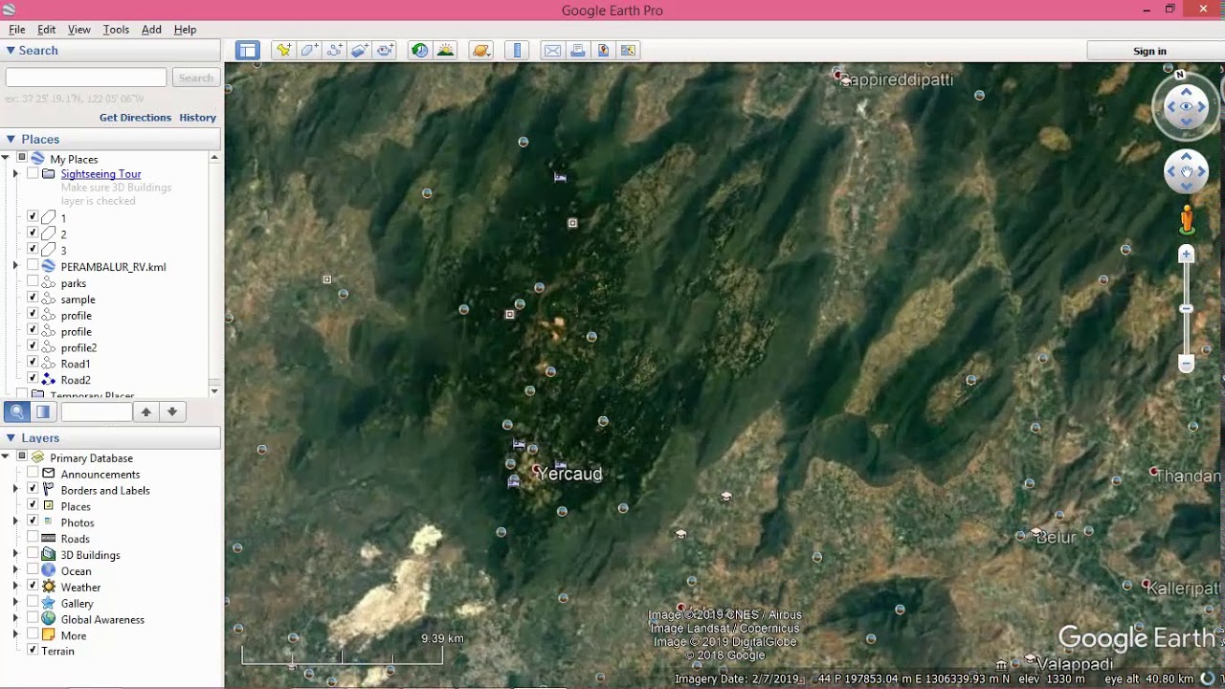Screen dimensions: 1225x689
Task: Open the Sightseeing Tour link
Action: [x=100, y=174]
